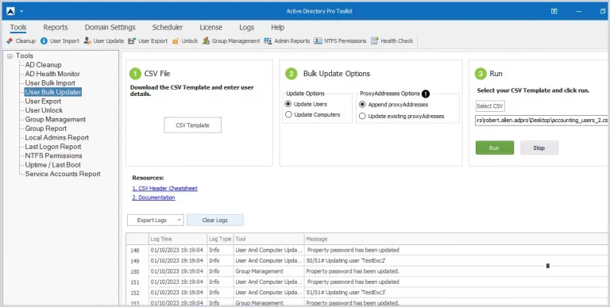Select Group Management in the tree
Viewport: 610px width, 307px height.
coord(56,119)
